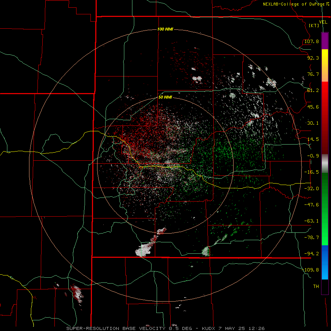Pick the blue segment of the color bar
The height and width of the screenshot is (331, 331).
point(325,262)
